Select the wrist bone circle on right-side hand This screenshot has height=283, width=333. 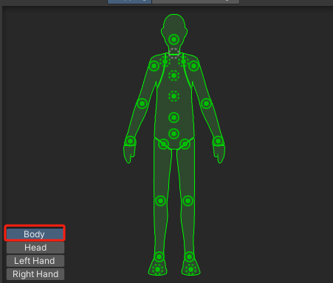pyautogui.click(x=218, y=141)
